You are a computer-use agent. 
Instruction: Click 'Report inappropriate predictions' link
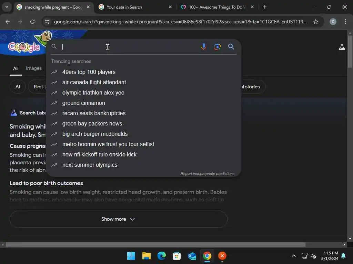pyautogui.click(x=207, y=174)
